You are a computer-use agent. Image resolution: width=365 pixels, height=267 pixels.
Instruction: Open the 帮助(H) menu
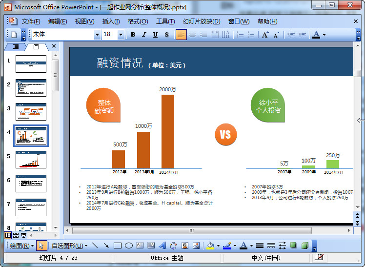(x=267, y=21)
